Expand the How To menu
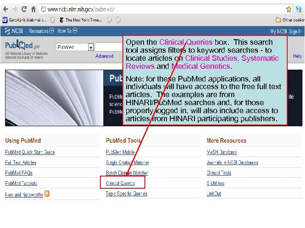 67,31
